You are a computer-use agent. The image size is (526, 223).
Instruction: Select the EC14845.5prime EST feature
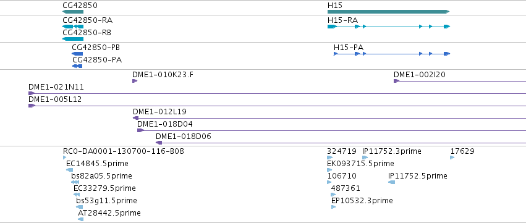coord(70,170)
